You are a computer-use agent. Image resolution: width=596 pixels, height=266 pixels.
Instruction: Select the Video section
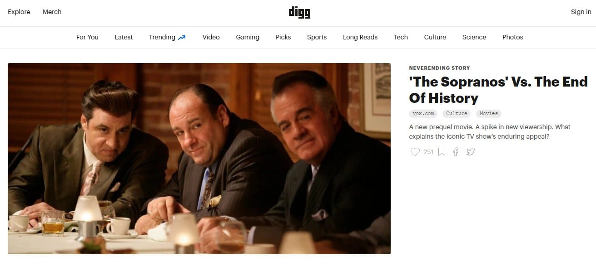pyautogui.click(x=211, y=37)
